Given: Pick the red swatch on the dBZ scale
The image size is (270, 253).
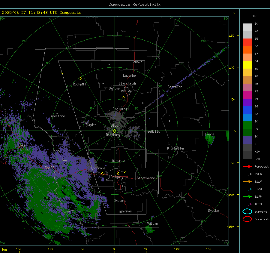Looking at the screenshot, I should pos(247,42).
